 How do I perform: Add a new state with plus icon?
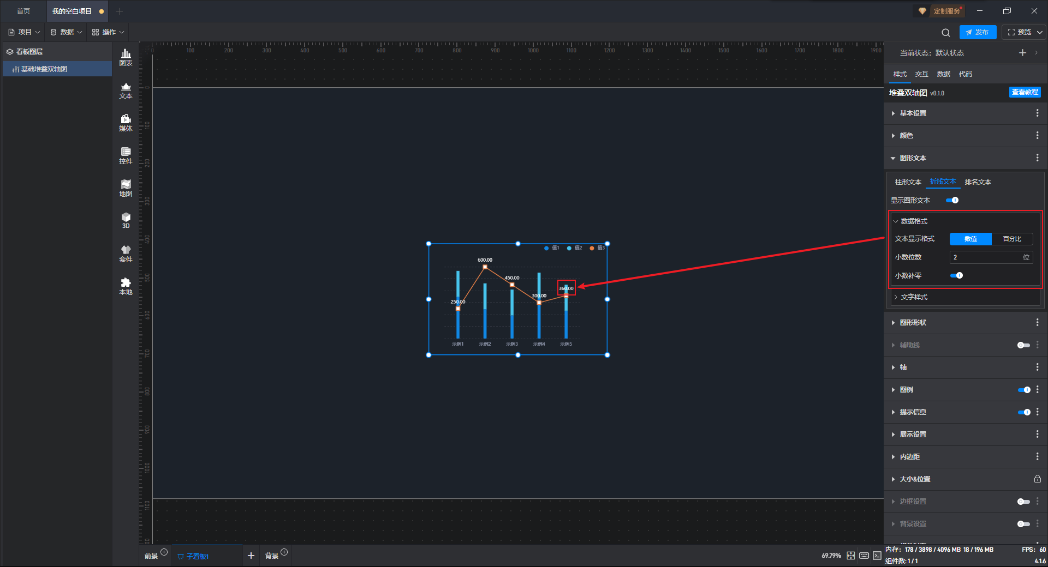point(1022,53)
